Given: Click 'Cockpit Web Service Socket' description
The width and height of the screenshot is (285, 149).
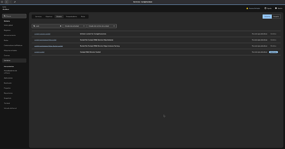Looking at the screenshot, I should (90, 52).
